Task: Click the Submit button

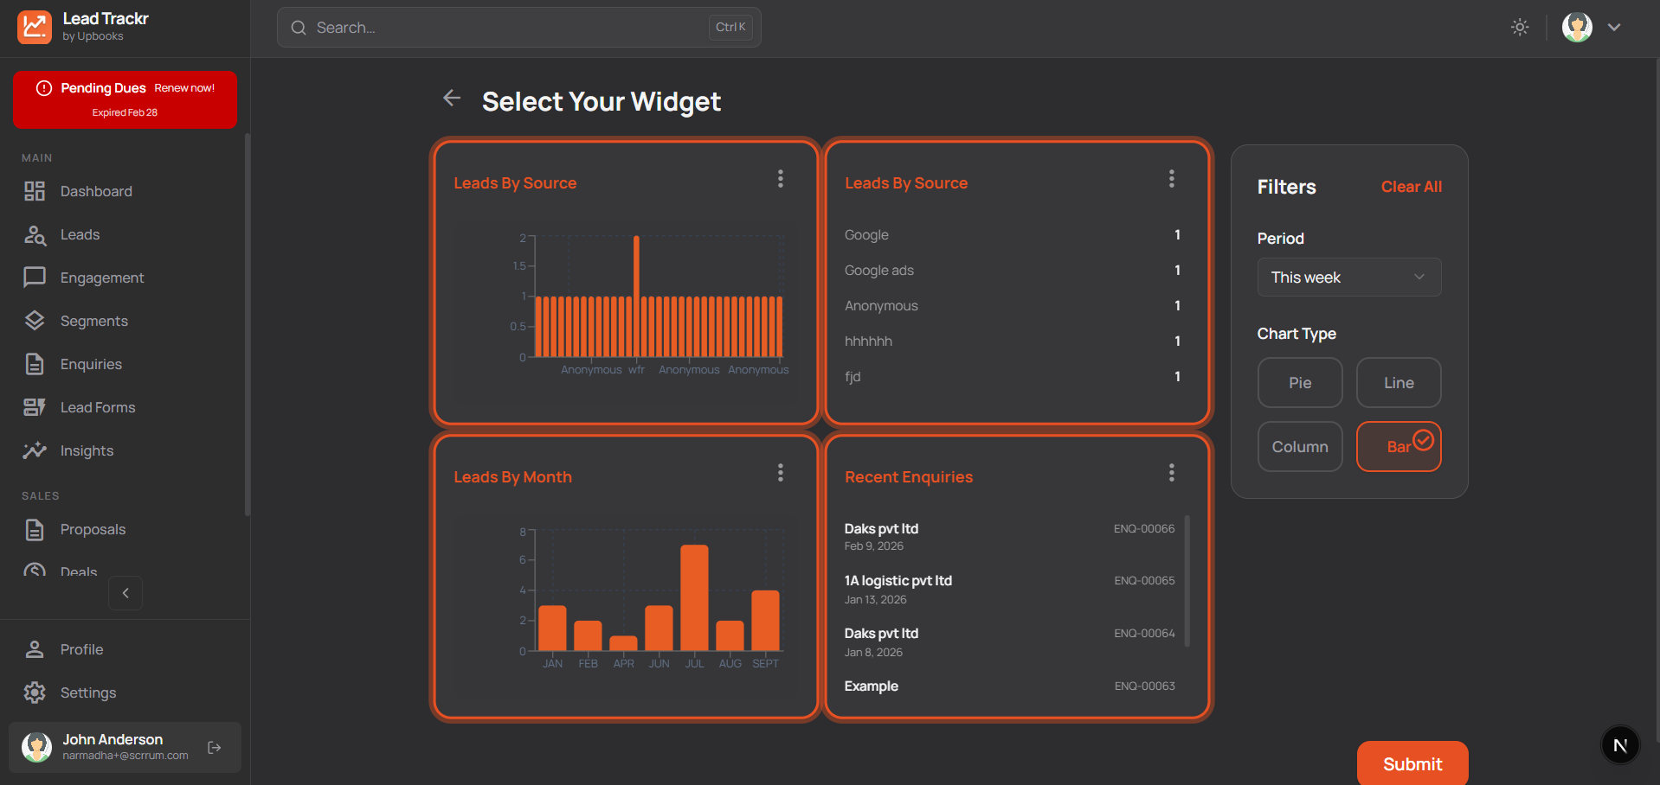Action: tap(1412, 763)
